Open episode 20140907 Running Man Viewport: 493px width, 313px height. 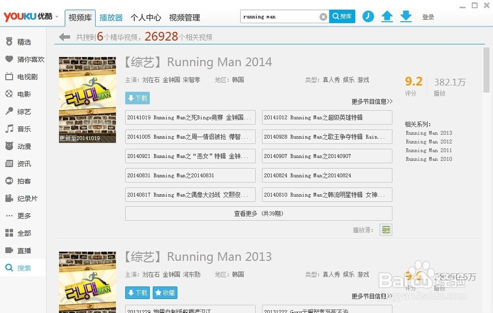(327, 156)
